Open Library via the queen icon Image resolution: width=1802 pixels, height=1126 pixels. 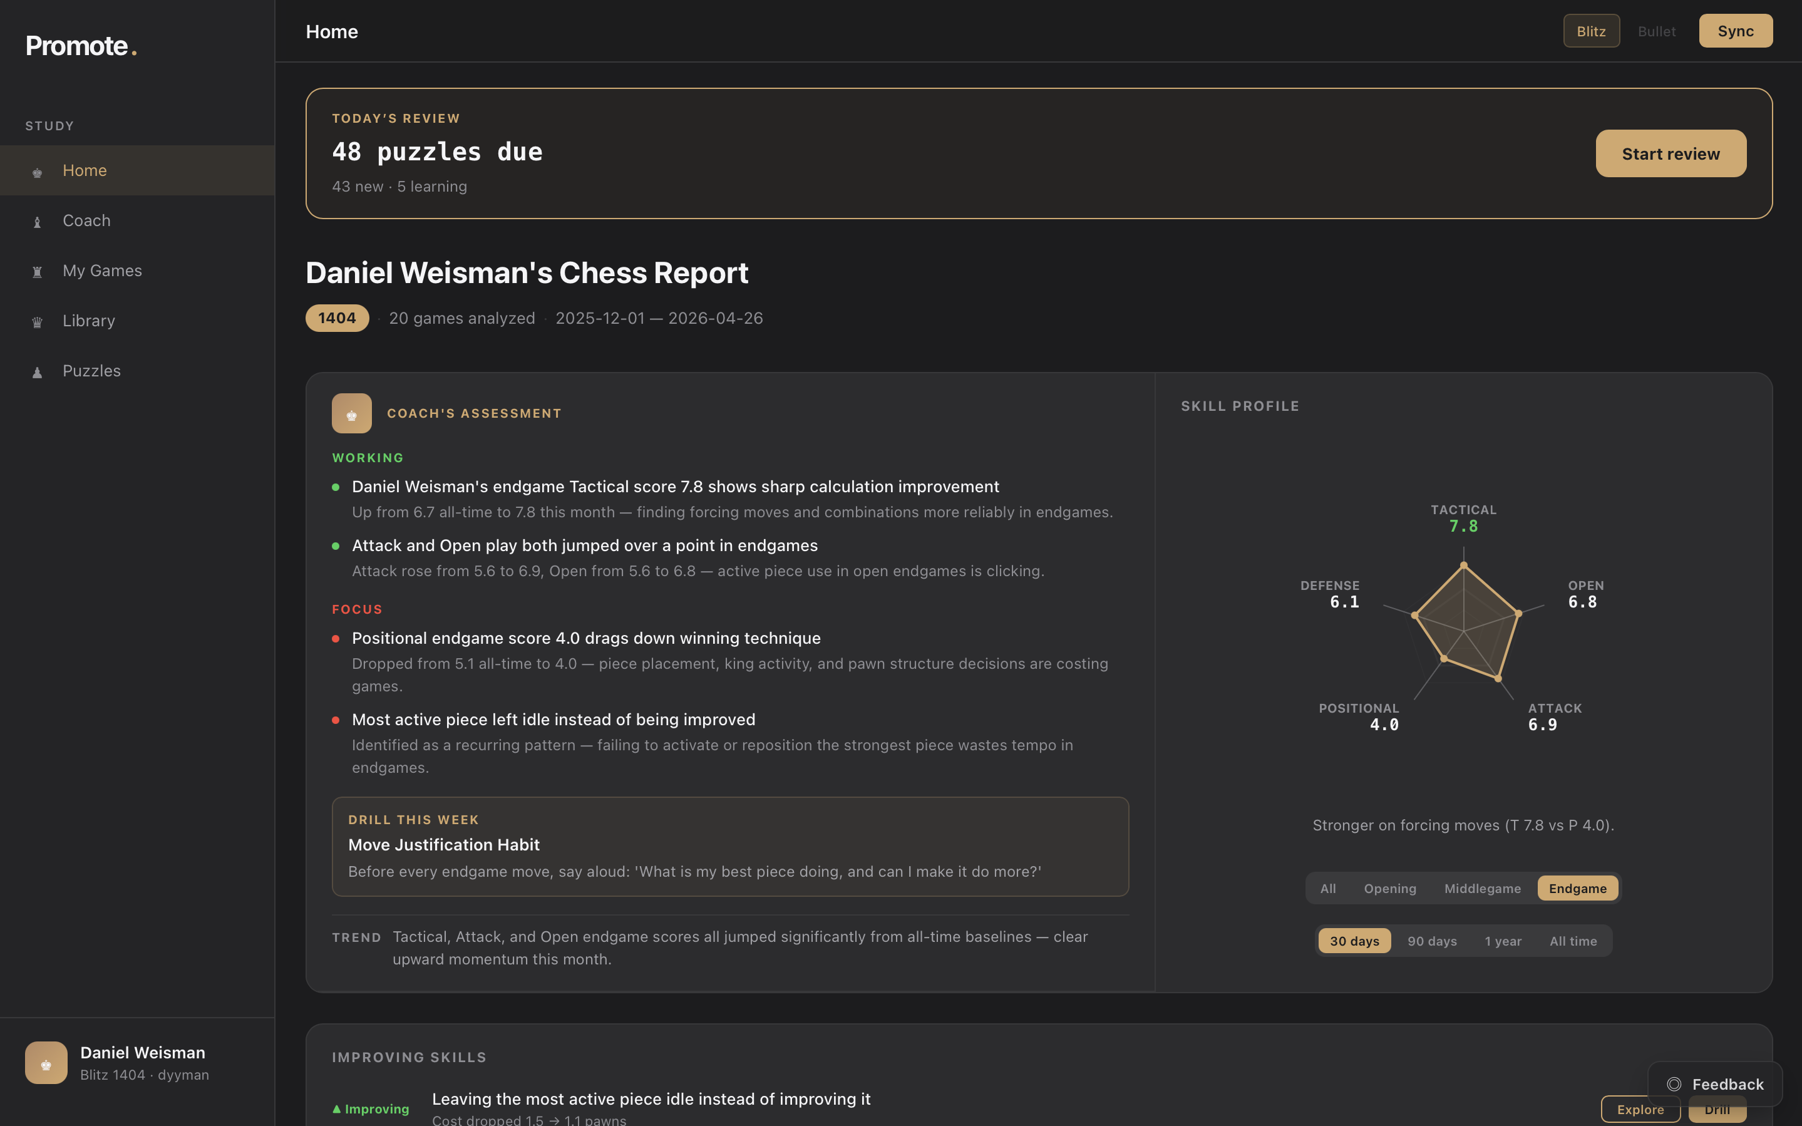36,321
